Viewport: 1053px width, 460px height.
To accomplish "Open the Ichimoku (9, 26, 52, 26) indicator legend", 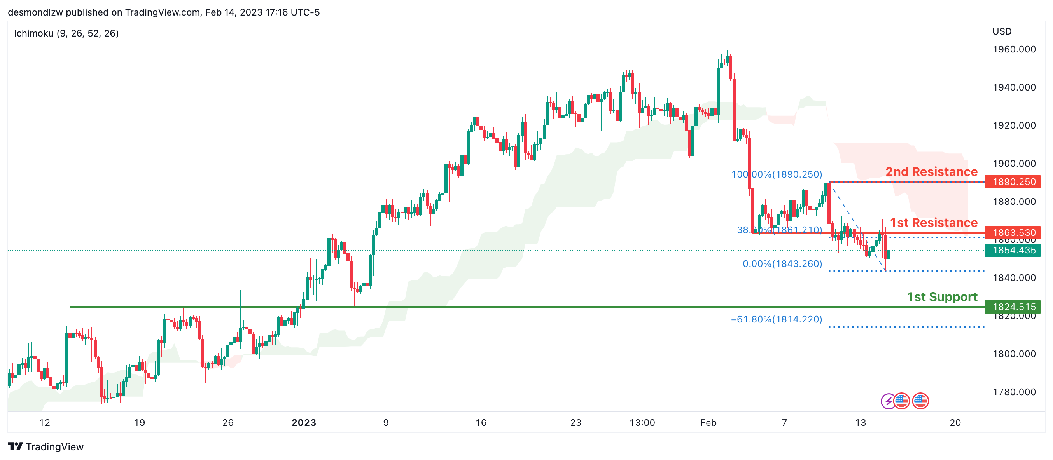I will [66, 33].
